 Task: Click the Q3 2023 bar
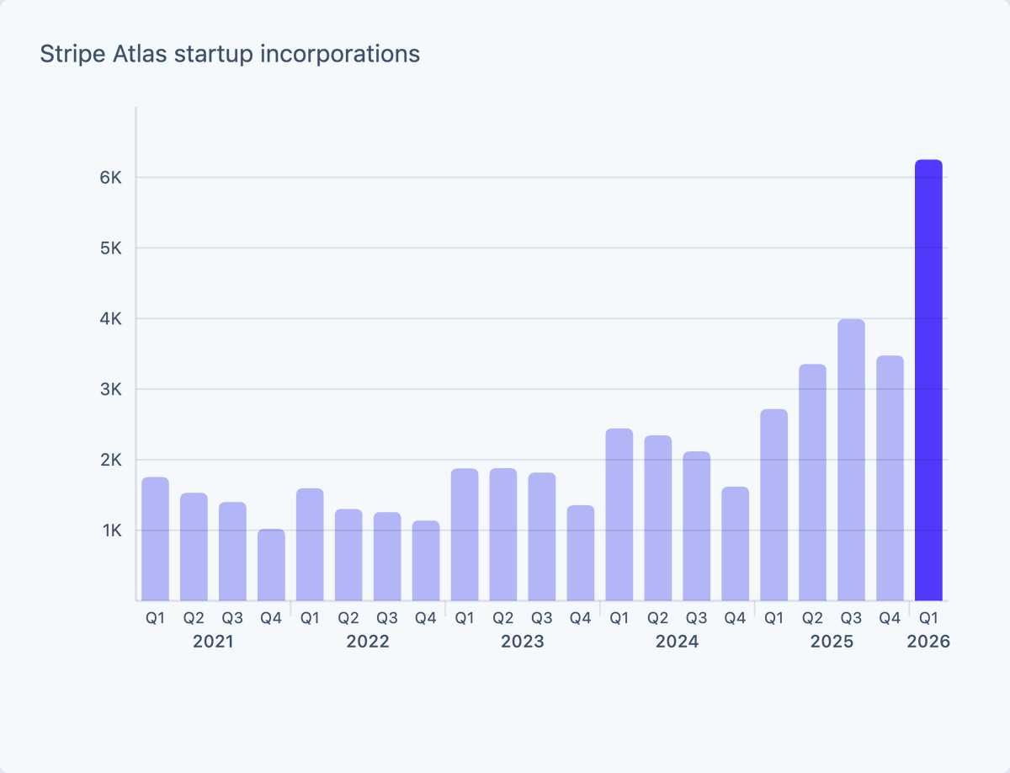pos(542,537)
